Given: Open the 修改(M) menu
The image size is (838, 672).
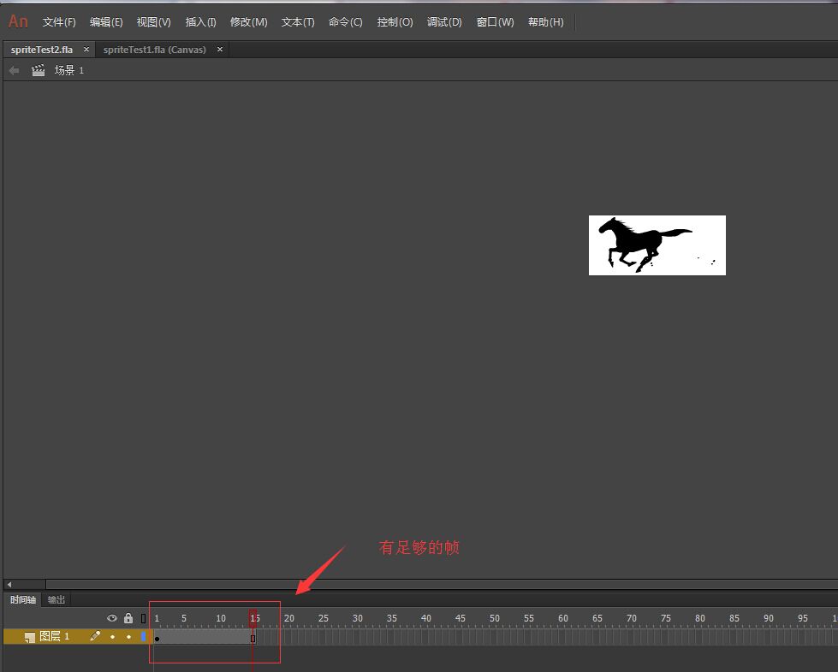Looking at the screenshot, I should pyautogui.click(x=248, y=21).
